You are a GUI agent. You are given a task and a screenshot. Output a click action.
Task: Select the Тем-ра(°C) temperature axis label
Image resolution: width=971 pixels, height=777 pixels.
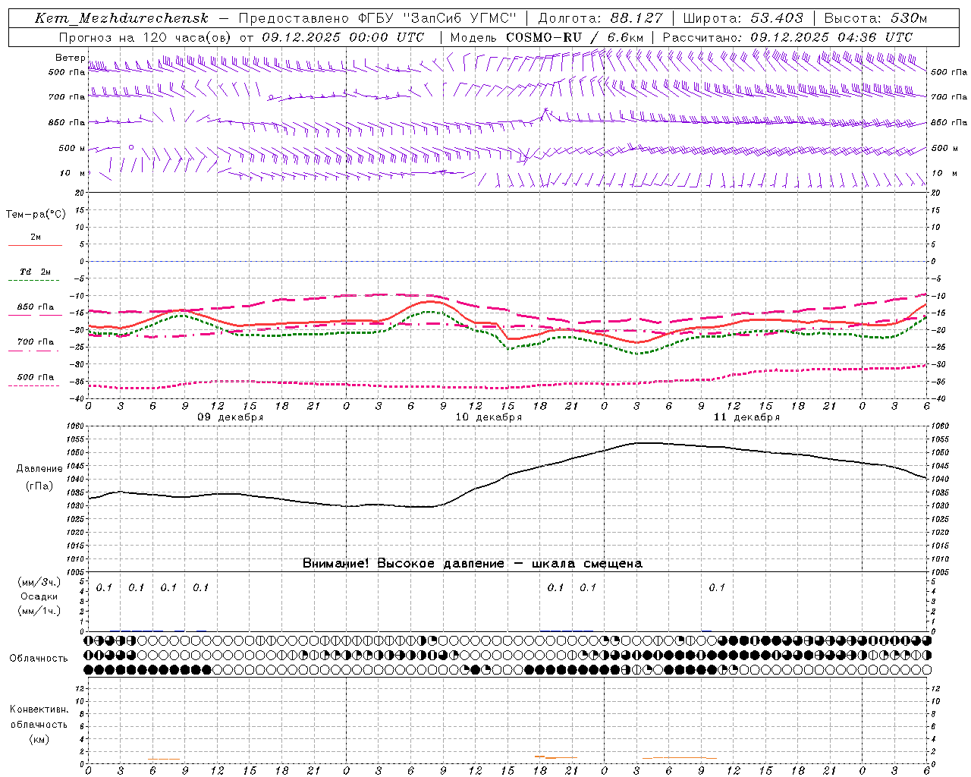36,215
